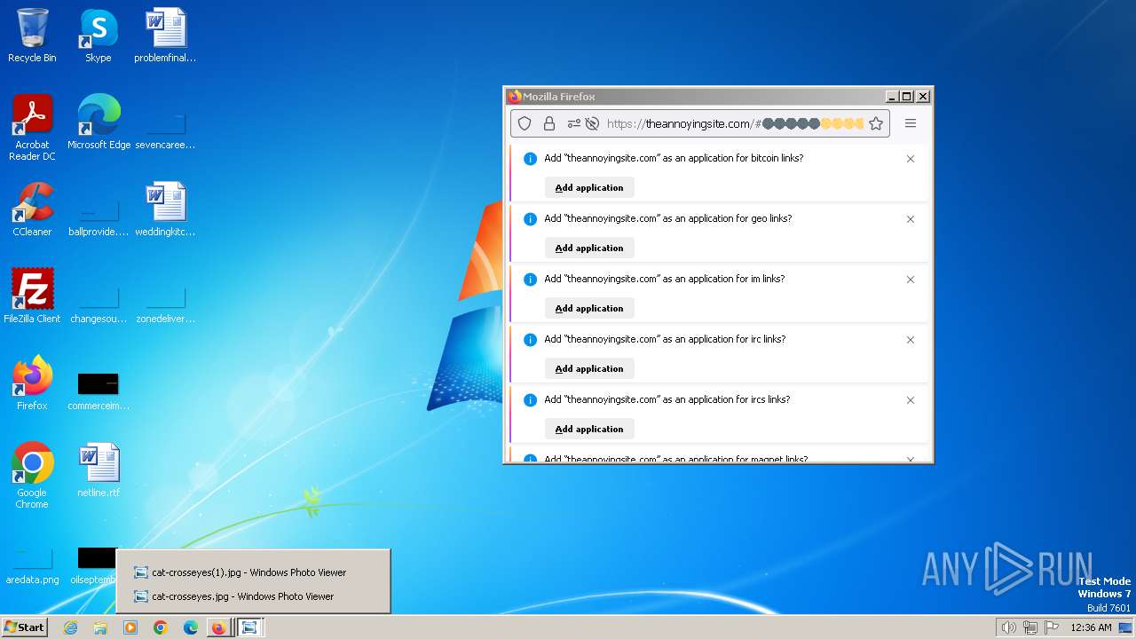Screen dimensions: 1136x639
Task: Click the info icon on the im notification
Action: (530, 280)
